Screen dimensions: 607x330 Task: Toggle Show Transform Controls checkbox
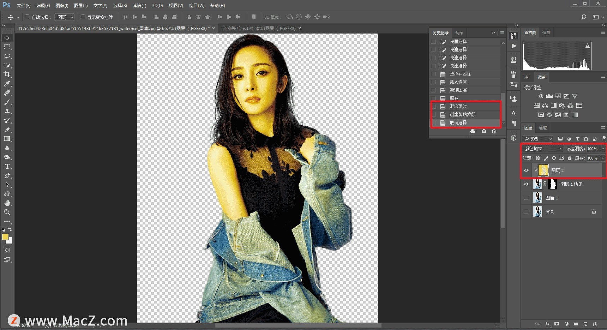coord(83,17)
